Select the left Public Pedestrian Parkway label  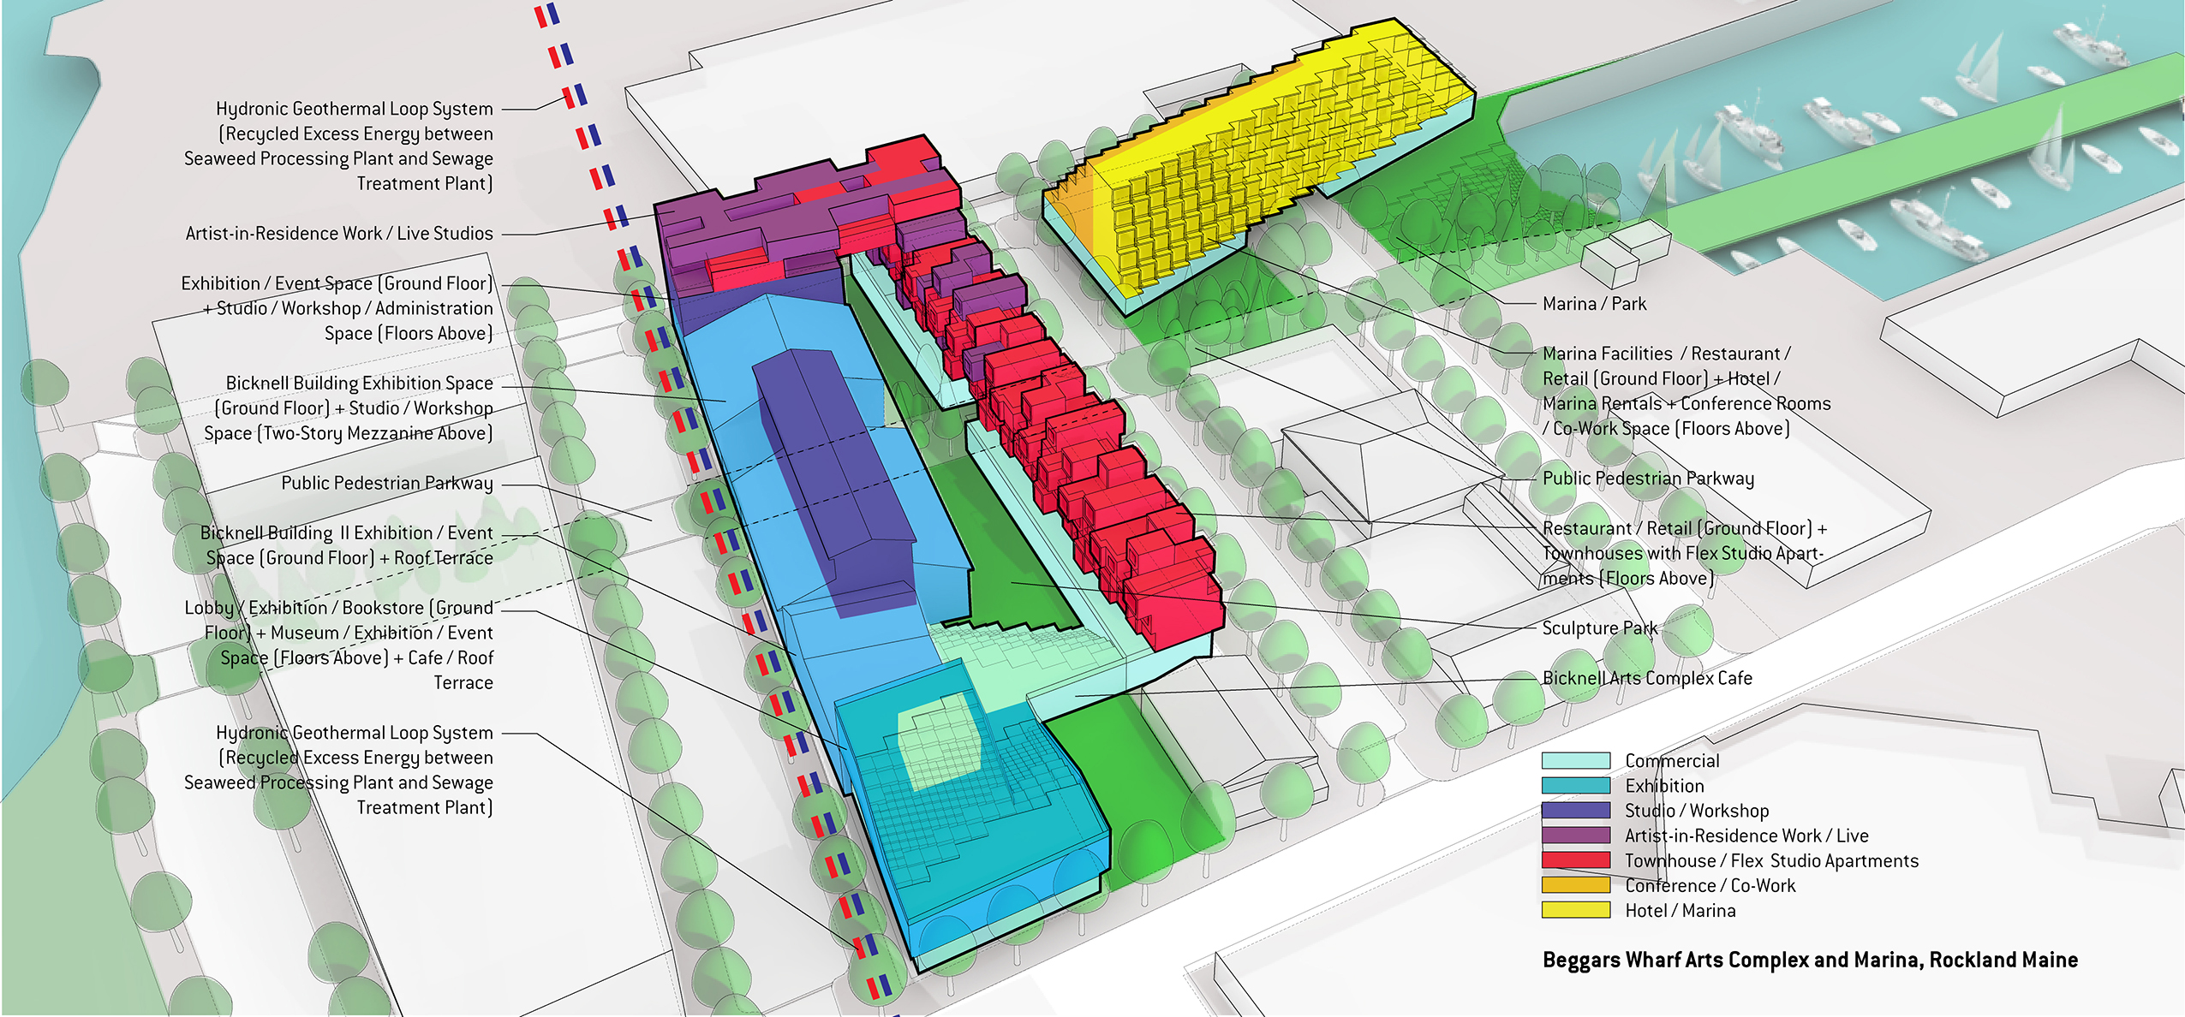click(x=386, y=483)
